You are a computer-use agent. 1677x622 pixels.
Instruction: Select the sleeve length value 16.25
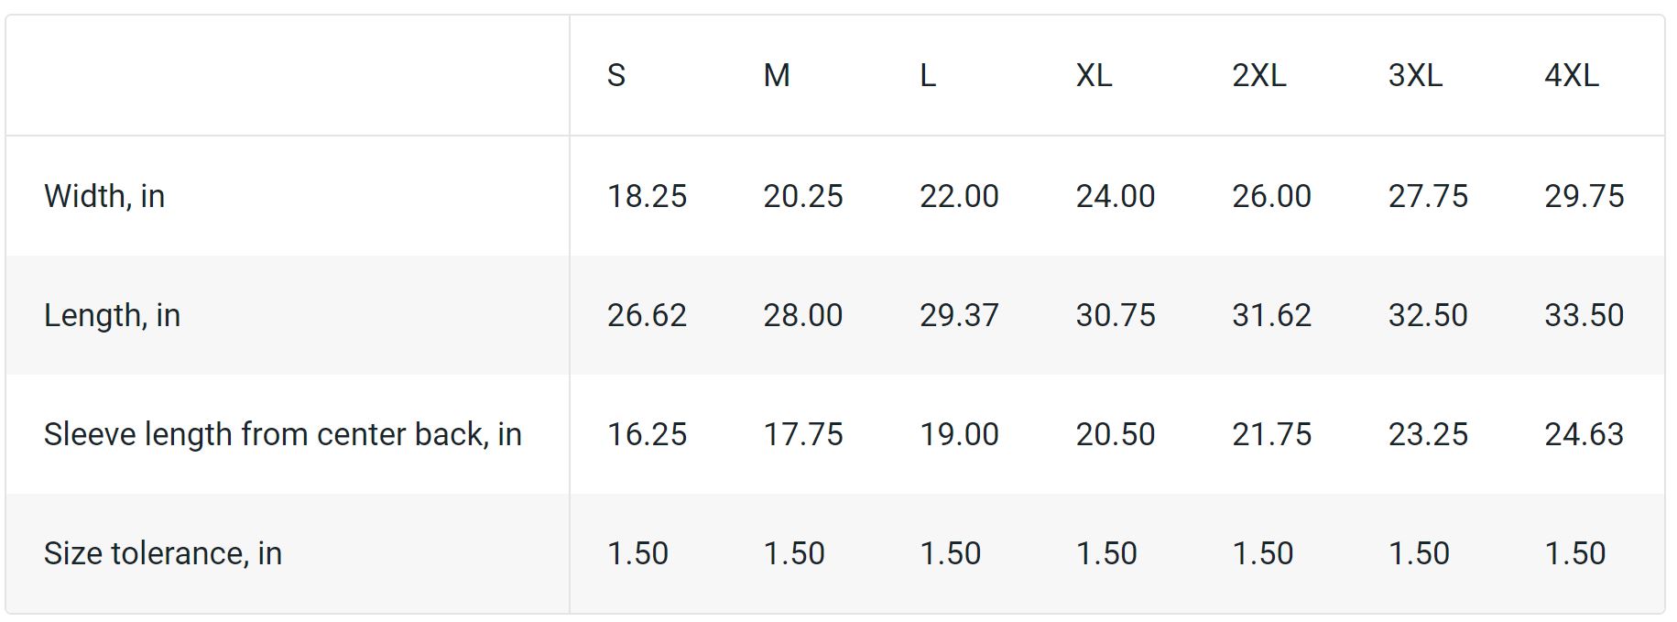coord(647,434)
